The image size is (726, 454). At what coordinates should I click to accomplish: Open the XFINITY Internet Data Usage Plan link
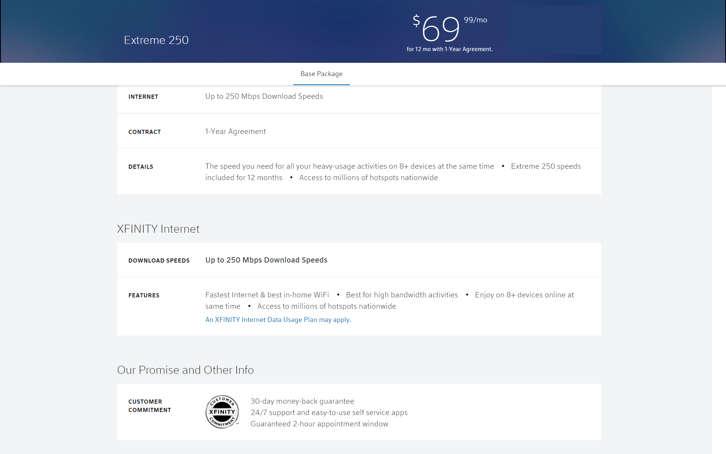click(x=278, y=320)
